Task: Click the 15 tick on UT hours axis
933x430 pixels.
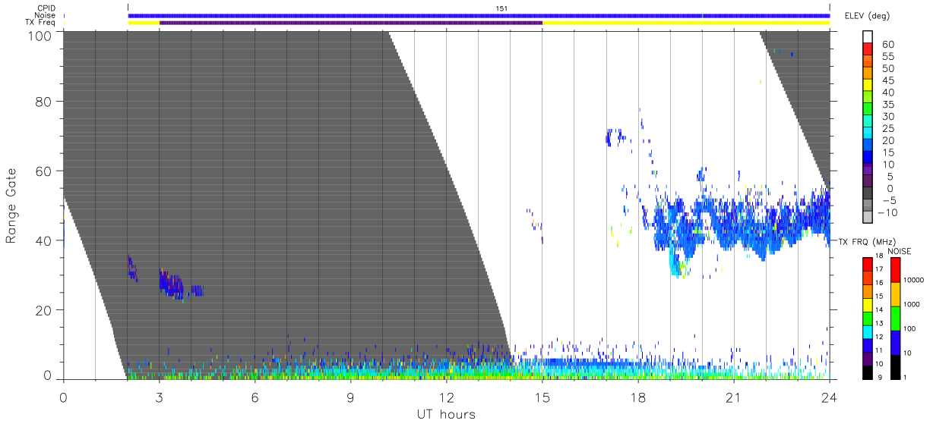Action: pyautogui.click(x=542, y=397)
